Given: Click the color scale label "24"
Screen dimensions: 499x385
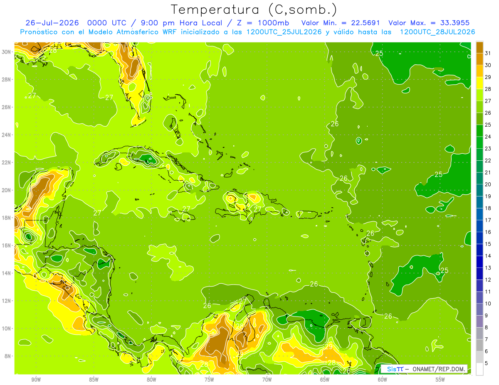Looking at the screenshot, I should tap(488, 137).
